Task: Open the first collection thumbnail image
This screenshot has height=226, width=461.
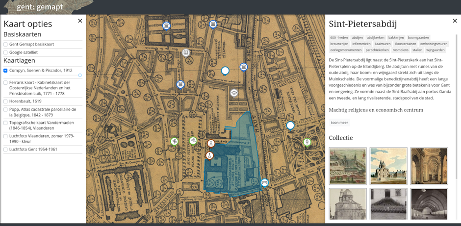Action: coord(348,166)
